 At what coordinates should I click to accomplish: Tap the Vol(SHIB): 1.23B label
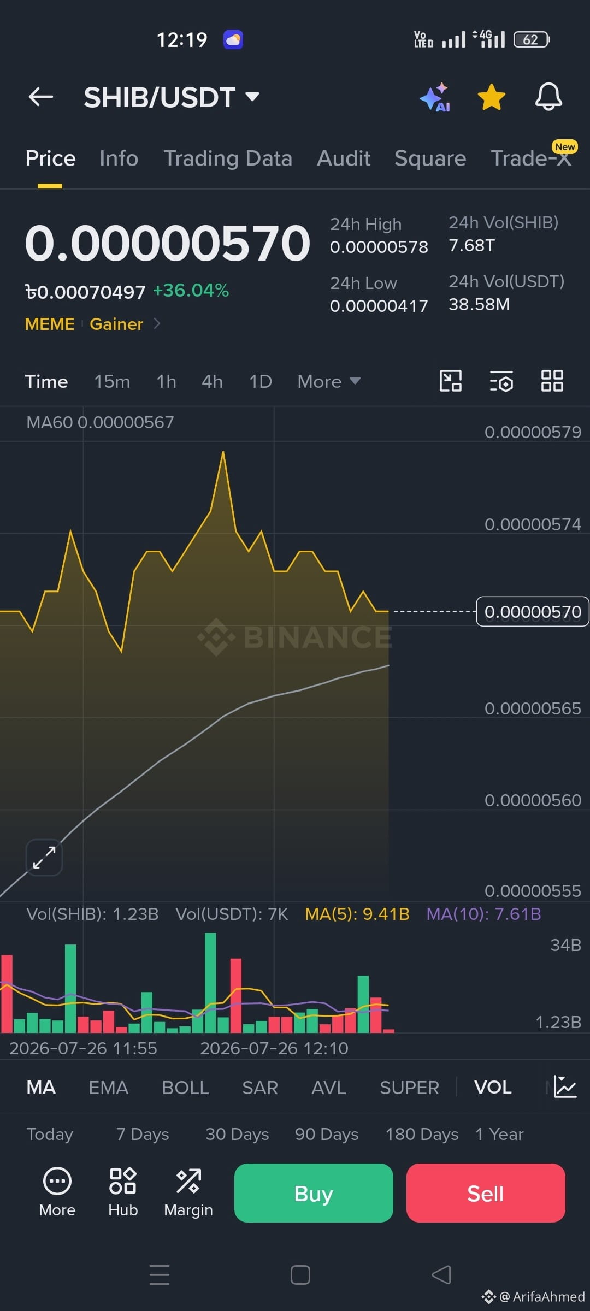pyautogui.click(x=92, y=914)
